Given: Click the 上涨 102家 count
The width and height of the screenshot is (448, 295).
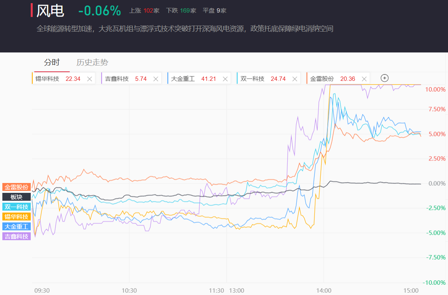Looking at the screenshot, I should [x=144, y=11].
